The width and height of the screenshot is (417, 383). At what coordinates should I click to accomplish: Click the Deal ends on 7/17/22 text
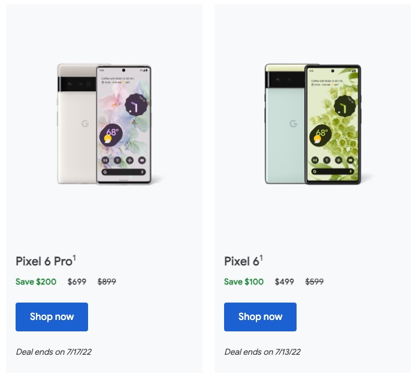53,352
